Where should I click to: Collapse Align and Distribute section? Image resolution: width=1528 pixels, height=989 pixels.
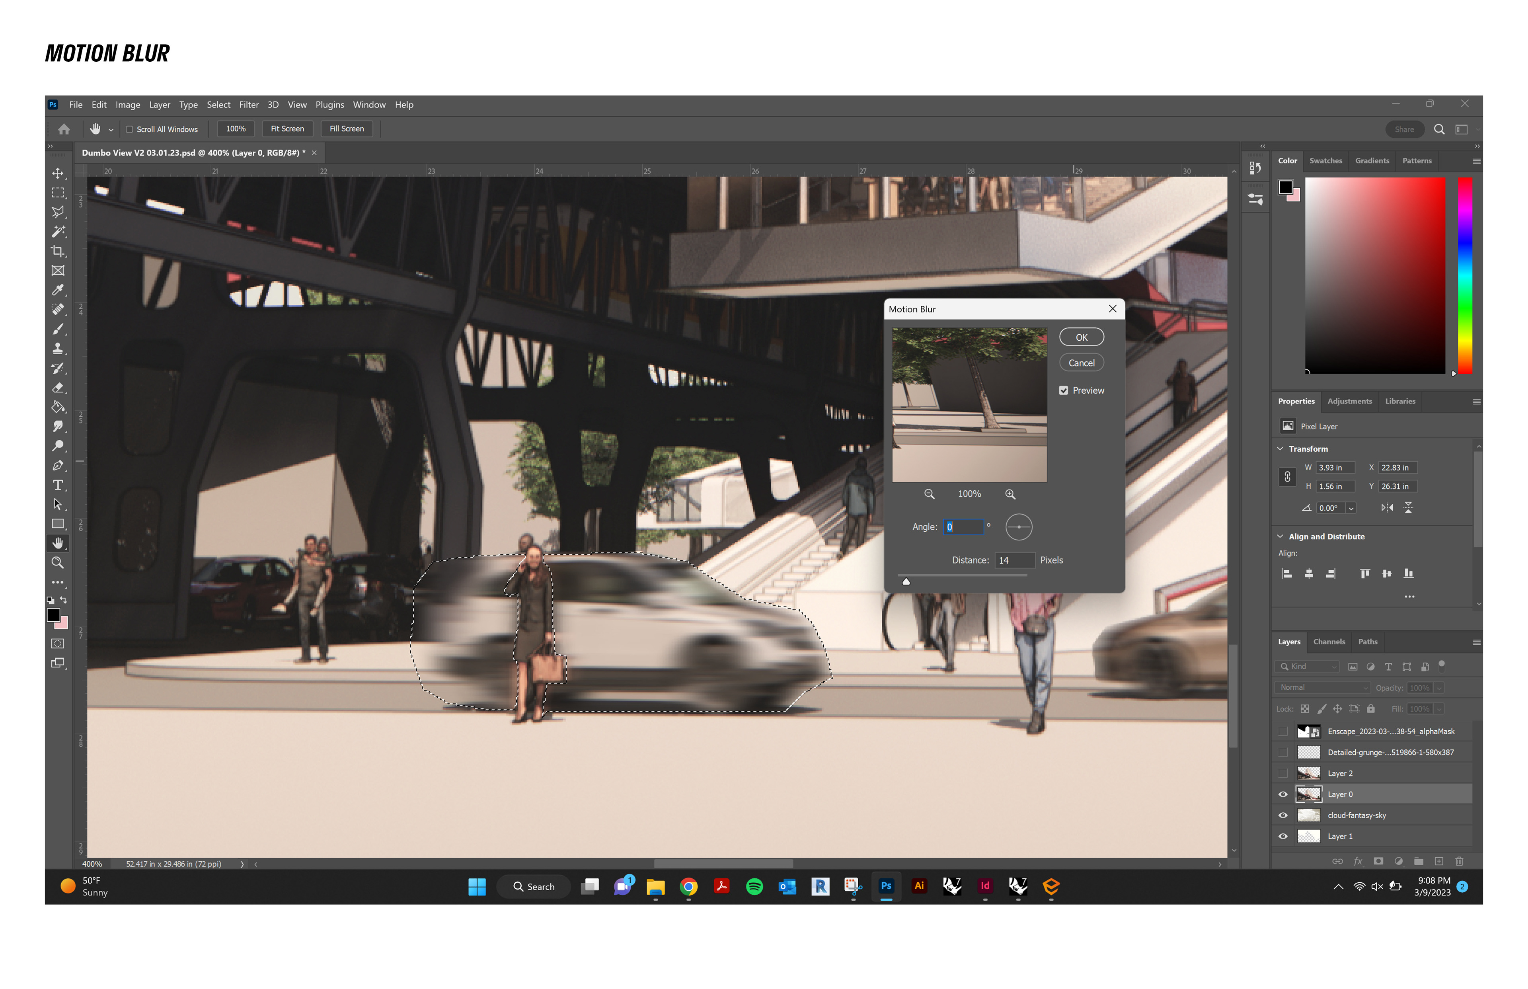[x=1280, y=536]
